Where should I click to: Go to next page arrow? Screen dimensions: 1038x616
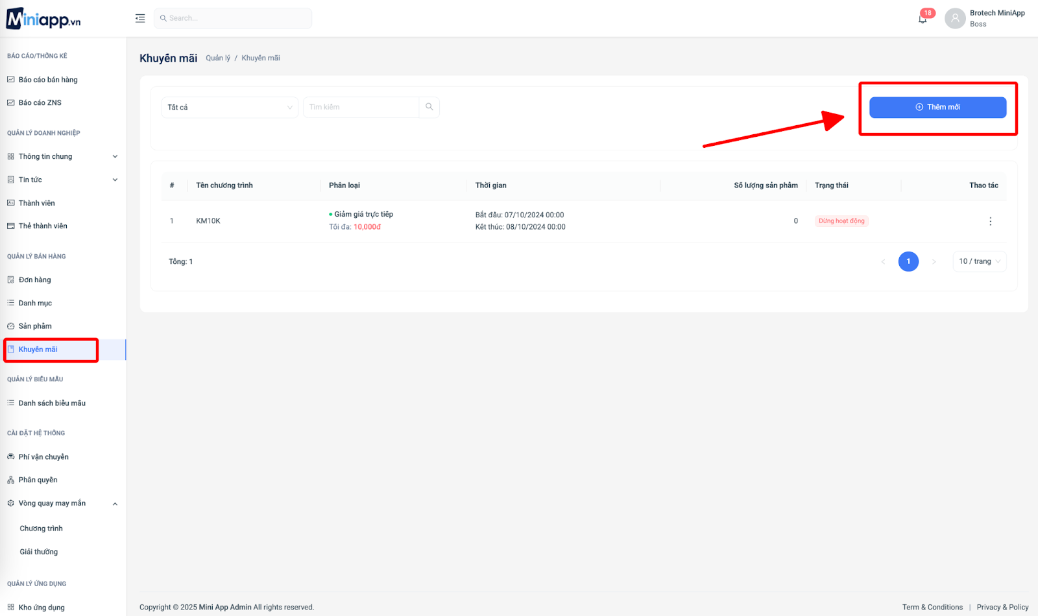pyautogui.click(x=934, y=261)
